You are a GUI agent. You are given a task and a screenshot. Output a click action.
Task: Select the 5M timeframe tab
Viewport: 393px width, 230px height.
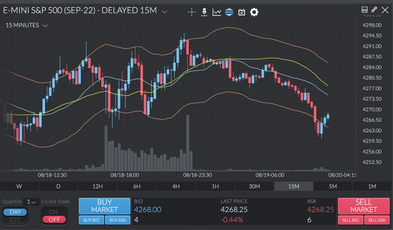pyautogui.click(x=333, y=186)
